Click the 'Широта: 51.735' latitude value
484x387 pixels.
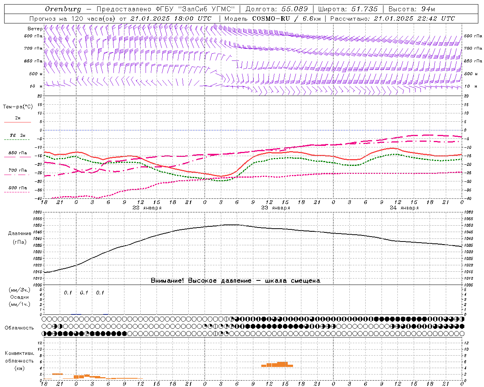tap(348, 9)
